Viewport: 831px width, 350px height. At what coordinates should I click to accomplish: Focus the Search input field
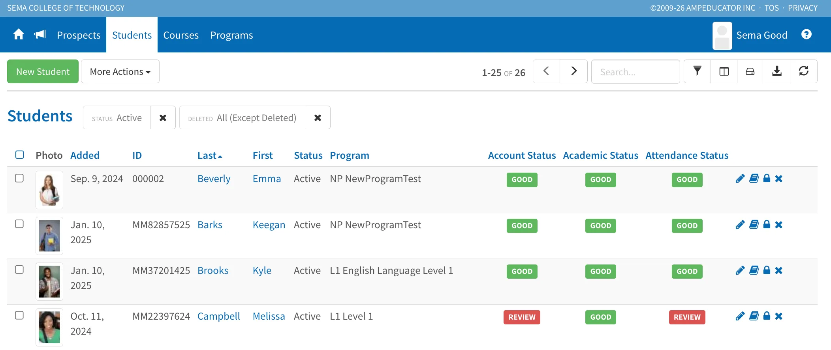tap(635, 71)
